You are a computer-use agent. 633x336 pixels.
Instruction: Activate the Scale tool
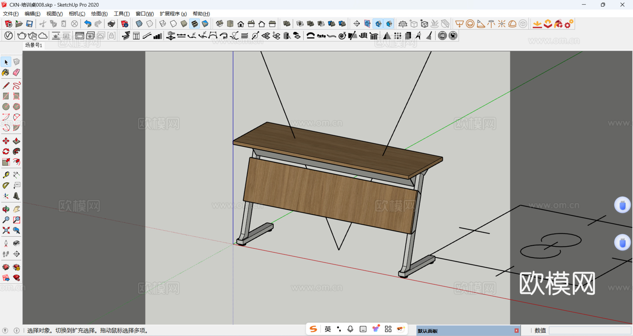tap(6, 162)
